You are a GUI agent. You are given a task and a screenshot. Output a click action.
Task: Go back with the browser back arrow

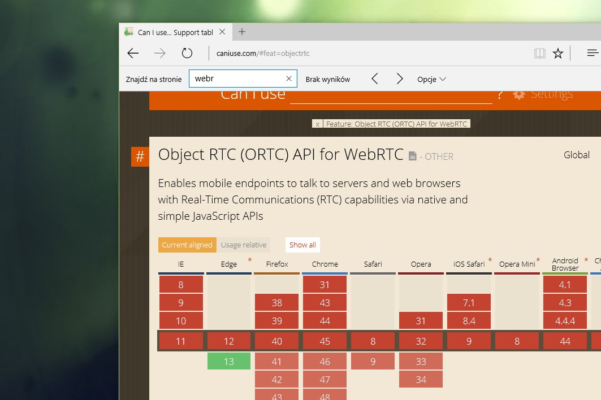click(x=133, y=53)
